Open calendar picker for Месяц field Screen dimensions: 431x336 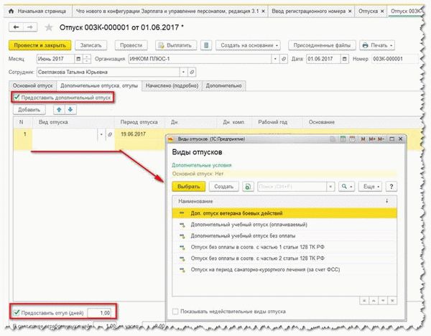click(78, 59)
